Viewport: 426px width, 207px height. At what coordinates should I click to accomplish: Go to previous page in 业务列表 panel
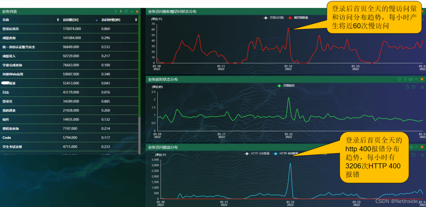click(x=116, y=11)
